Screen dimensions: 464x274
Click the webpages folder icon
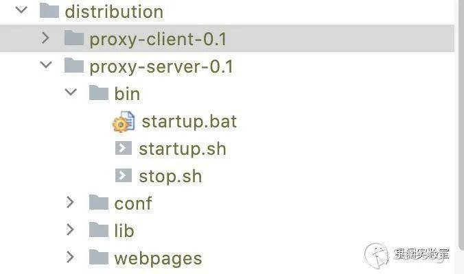pyautogui.click(x=99, y=258)
